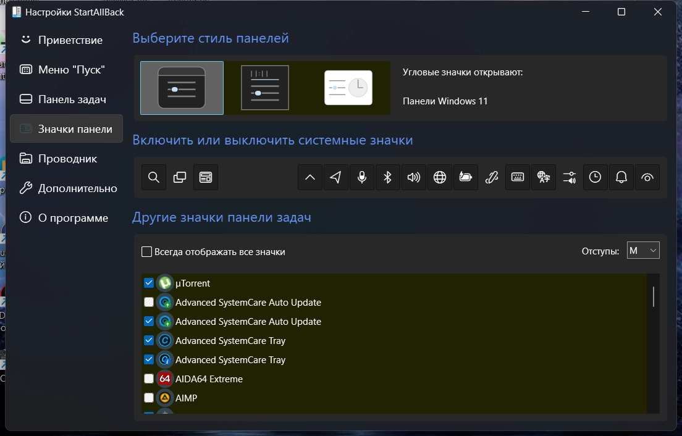Toggle the network globe system icon

click(x=440, y=178)
